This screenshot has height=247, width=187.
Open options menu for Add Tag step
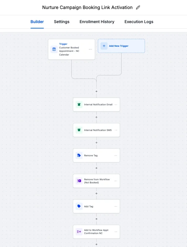click(x=116, y=206)
